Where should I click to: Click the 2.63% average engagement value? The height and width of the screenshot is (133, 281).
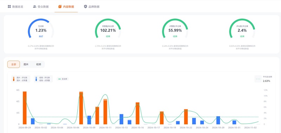pos(267,81)
